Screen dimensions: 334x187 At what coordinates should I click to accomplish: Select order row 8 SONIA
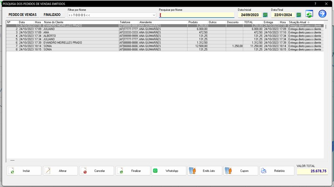(165, 49)
